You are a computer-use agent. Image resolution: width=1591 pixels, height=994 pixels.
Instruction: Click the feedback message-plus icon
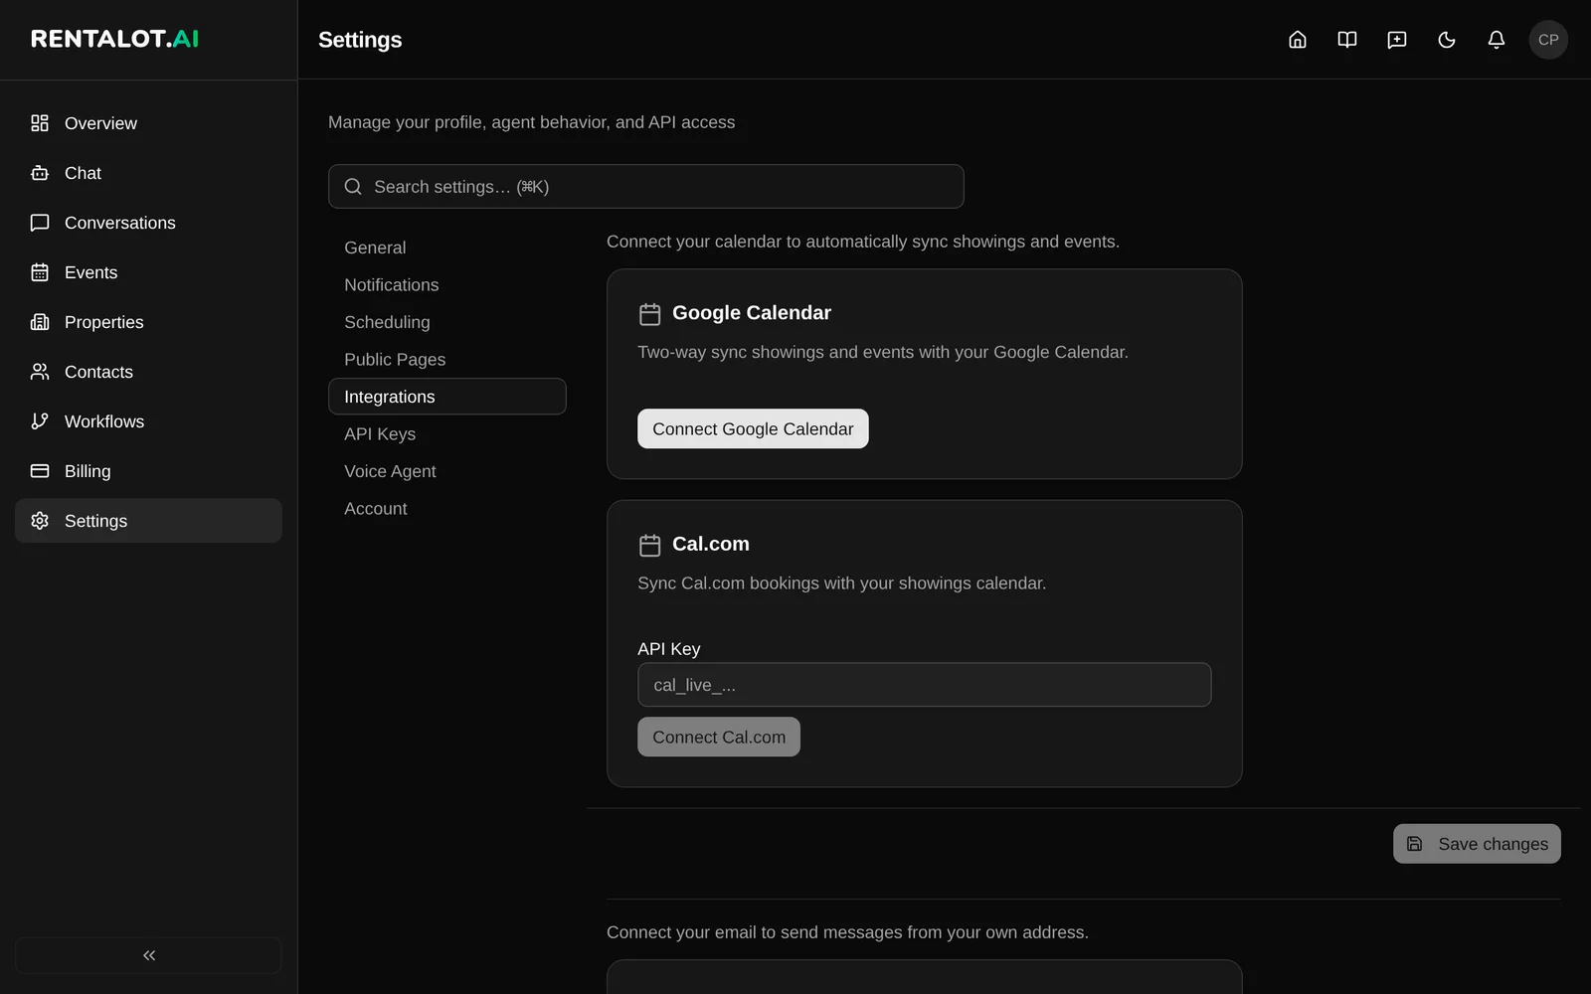coord(1396,40)
